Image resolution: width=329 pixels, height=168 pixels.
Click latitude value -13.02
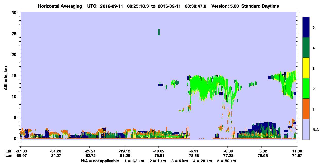tap(158, 151)
